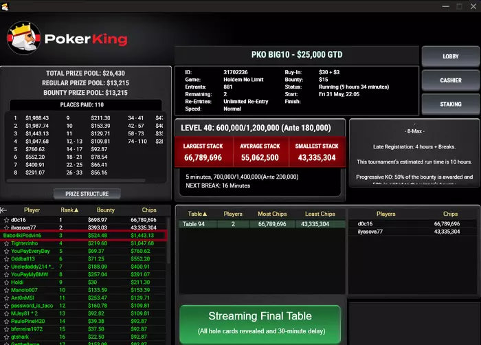Click first place payout $1,988.43
481x345 pixels.
click(x=37, y=118)
